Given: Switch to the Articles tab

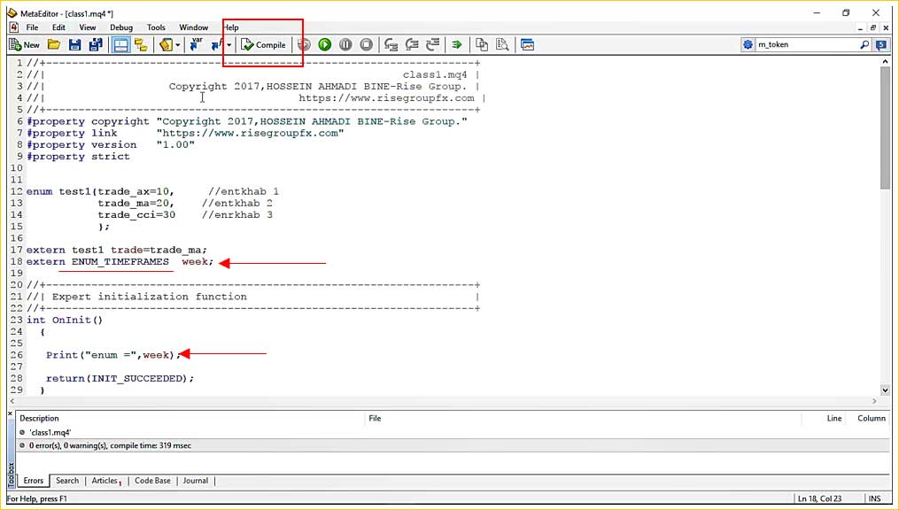Looking at the screenshot, I should [x=106, y=481].
